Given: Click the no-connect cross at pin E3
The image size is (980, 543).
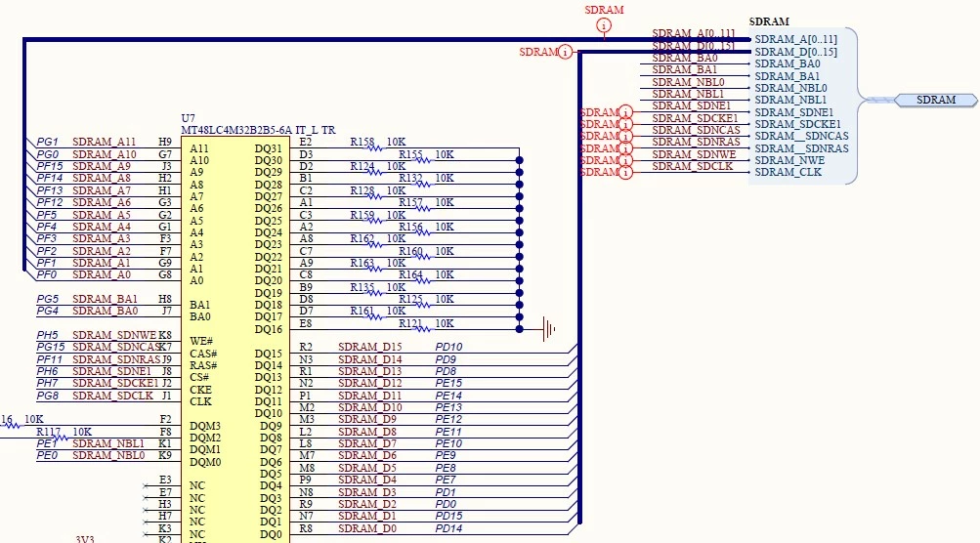Looking at the screenshot, I should (x=145, y=486).
